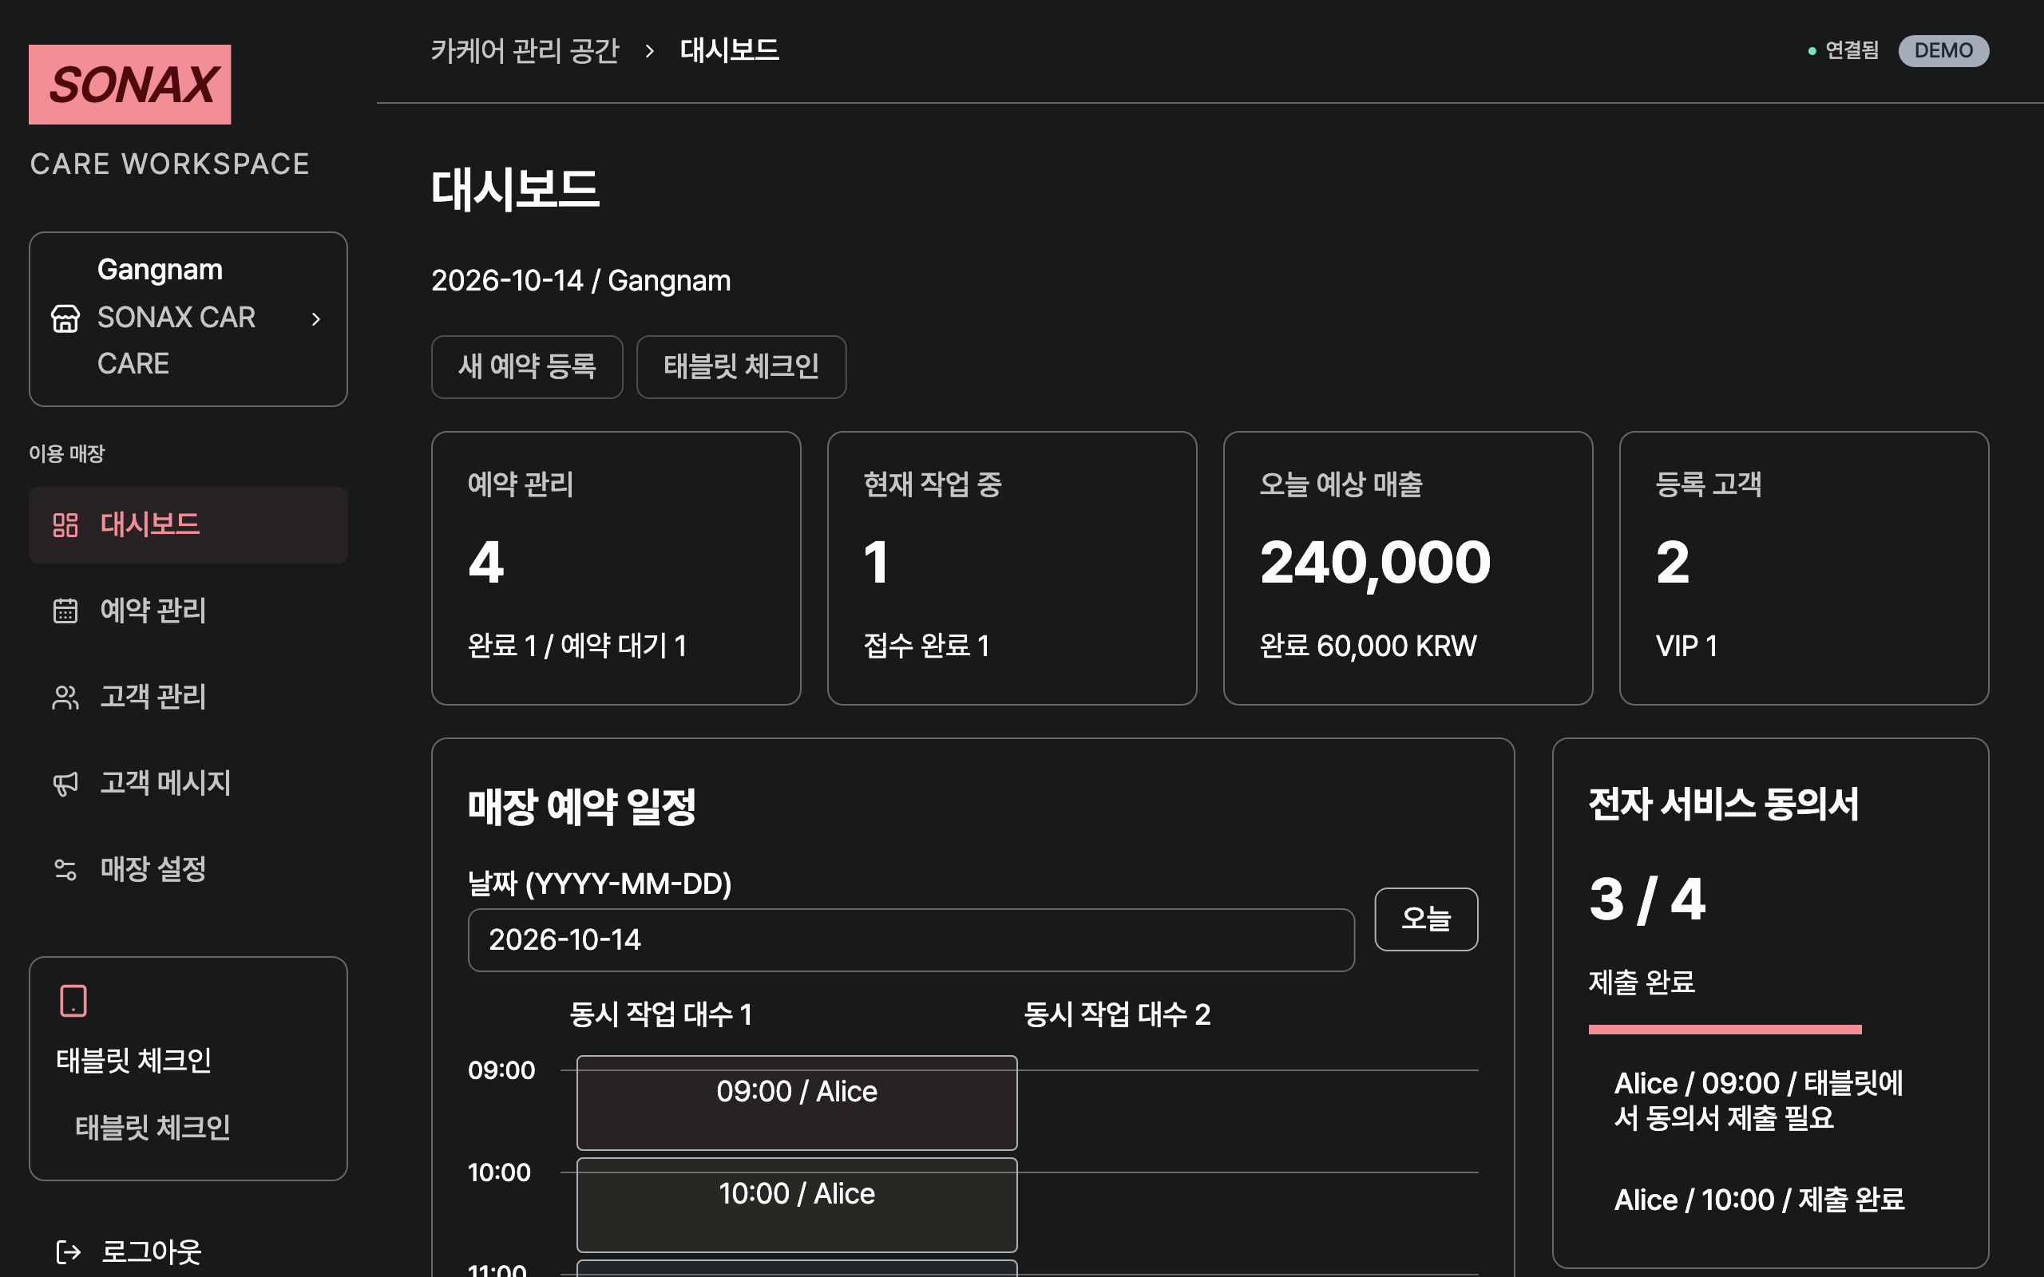Click the date input field 2026-10-14
This screenshot has height=1277, width=2044.
tap(910, 940)
